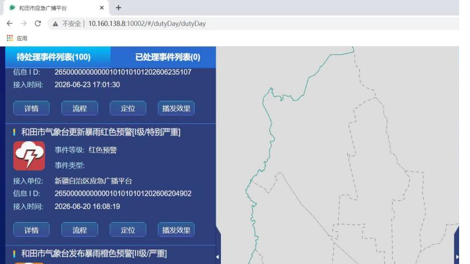Expand right panel with arrow handle
The image size is (470, 264).
[x=457, y=257]
